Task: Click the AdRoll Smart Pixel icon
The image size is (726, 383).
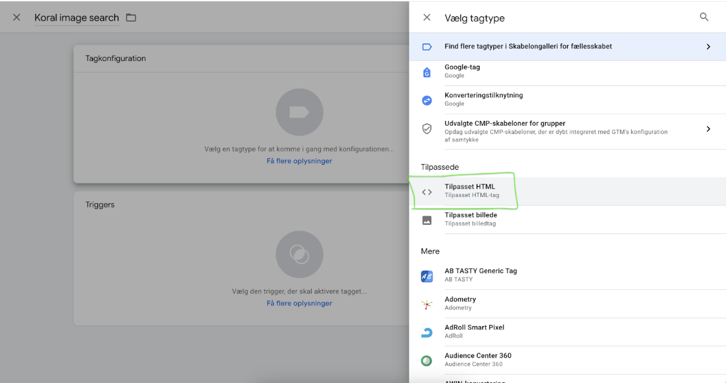Action: 427,332
